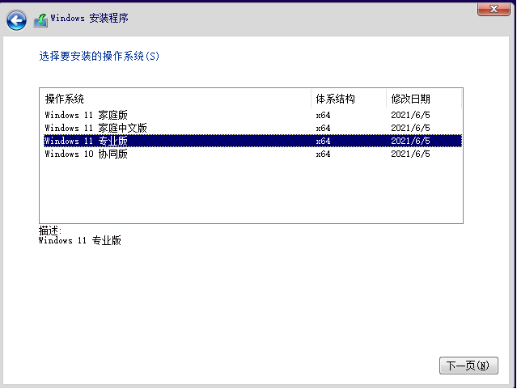
Task: Select the highlighted Windows 11 专业版 row
Action: pyautogui.click(x=86, y=141)
